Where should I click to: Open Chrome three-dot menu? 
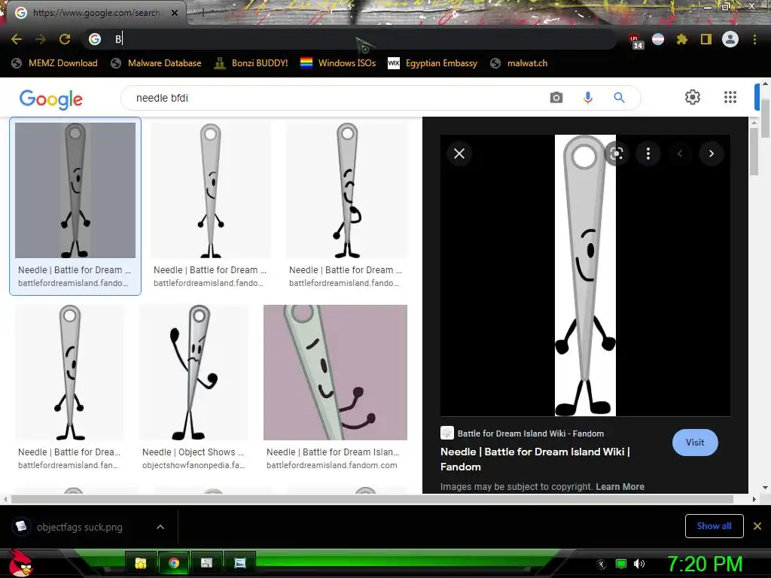pos(754,39)
